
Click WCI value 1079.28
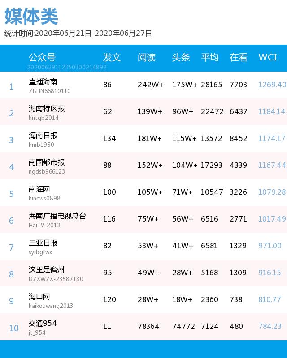point(272,192)
